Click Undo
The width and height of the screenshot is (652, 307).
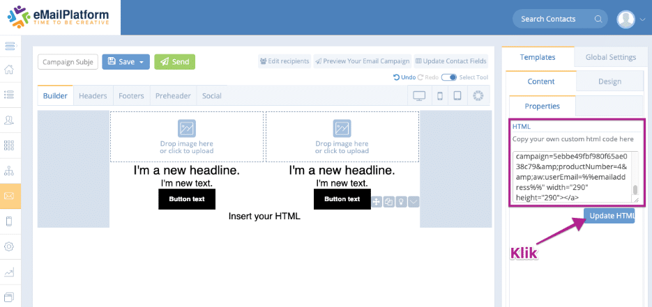coord(404,77)
